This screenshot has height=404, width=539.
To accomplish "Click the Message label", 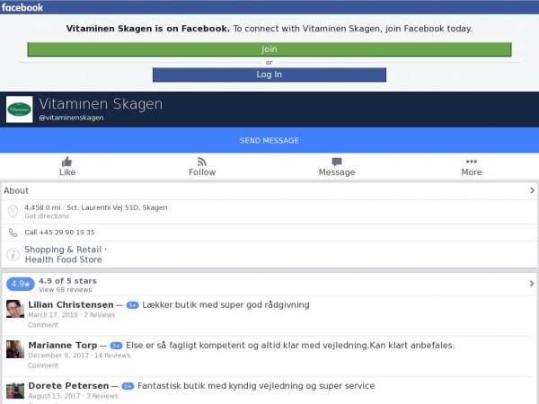I will [337, 172].
